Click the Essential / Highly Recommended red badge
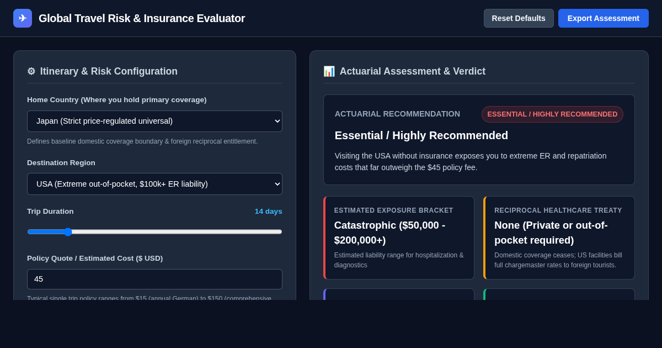 point(552,114)
